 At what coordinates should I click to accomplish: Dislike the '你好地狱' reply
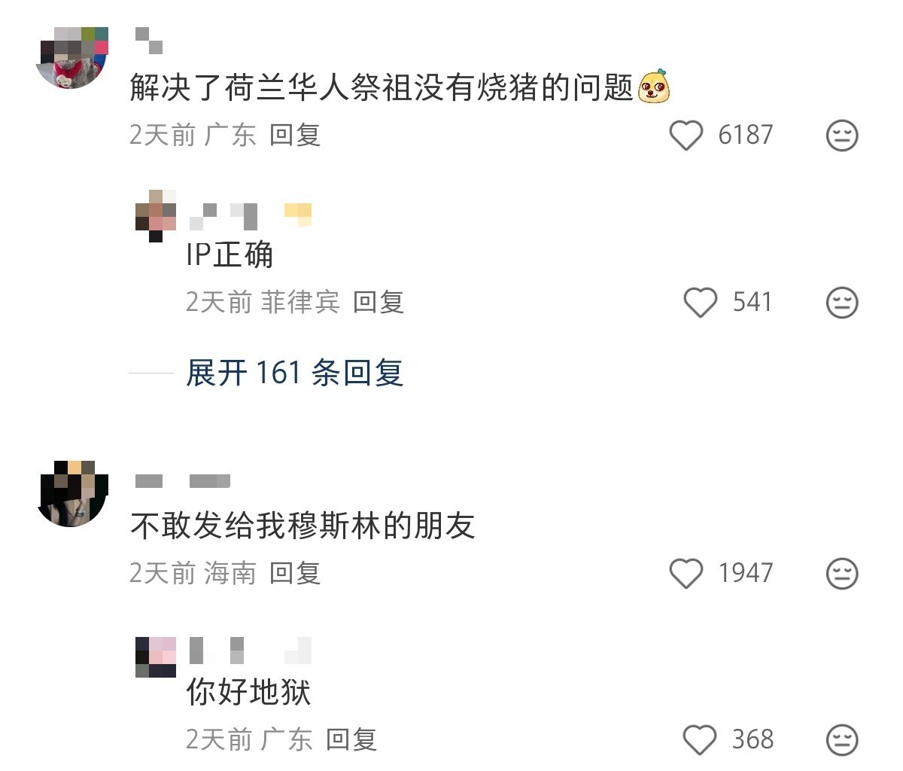pyautogui.click(x=842, y=740)
